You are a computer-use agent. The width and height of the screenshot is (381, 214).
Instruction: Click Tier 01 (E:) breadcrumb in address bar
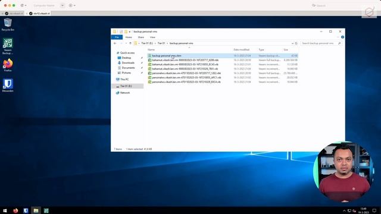click(147, 43)
